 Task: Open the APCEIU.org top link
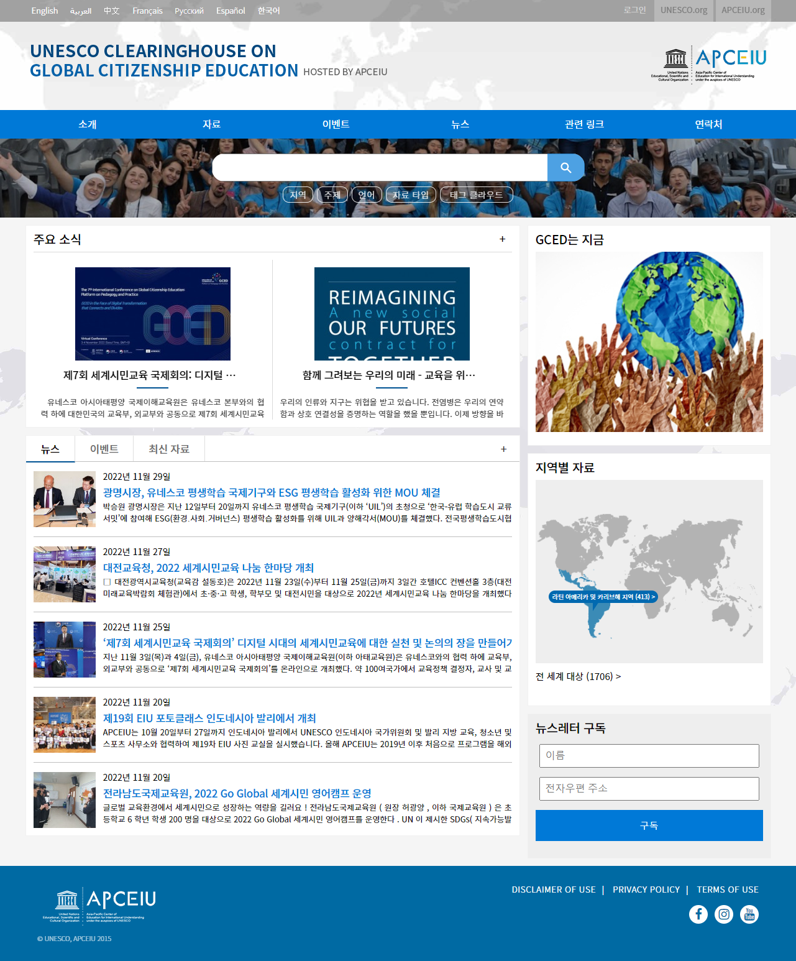coord(743,11)
